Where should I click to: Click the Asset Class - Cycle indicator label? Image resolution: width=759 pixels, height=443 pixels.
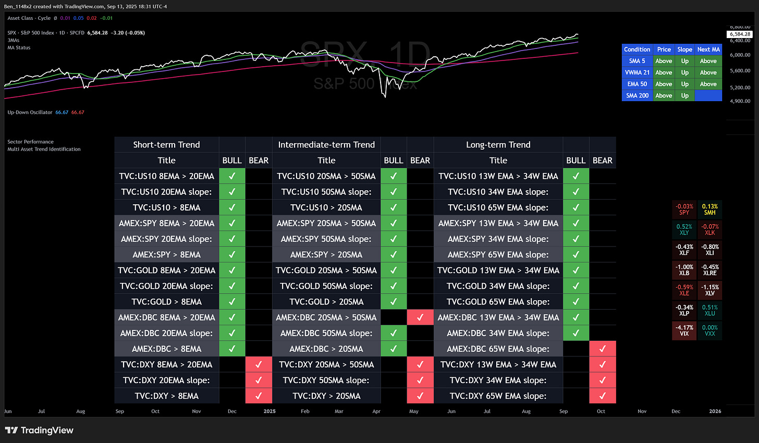(x=29, y=18)
